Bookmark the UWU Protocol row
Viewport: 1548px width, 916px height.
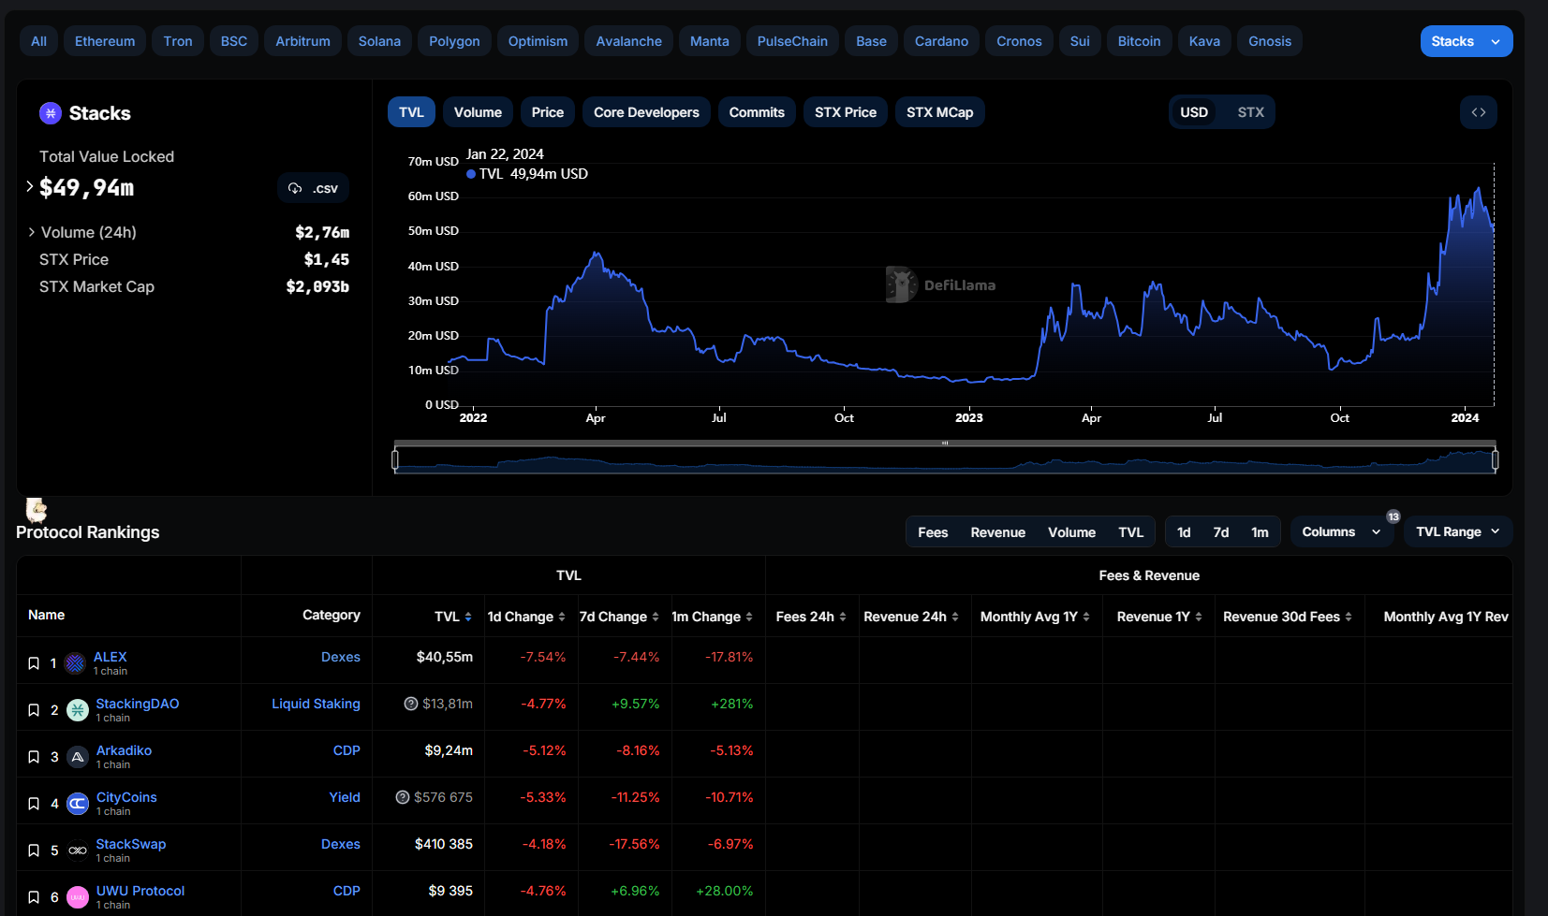click(34, 897)
